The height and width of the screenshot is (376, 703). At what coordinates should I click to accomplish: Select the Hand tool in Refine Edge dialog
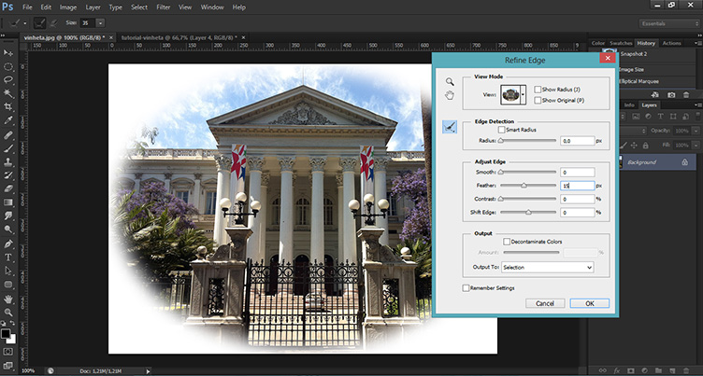pyautogui.click(x=450, y=94)
